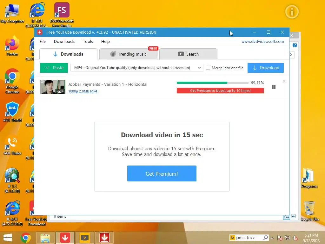Open Chrome from the taskbar
Image resolution: width=325 pixels, height=244 pixels.
26,238
